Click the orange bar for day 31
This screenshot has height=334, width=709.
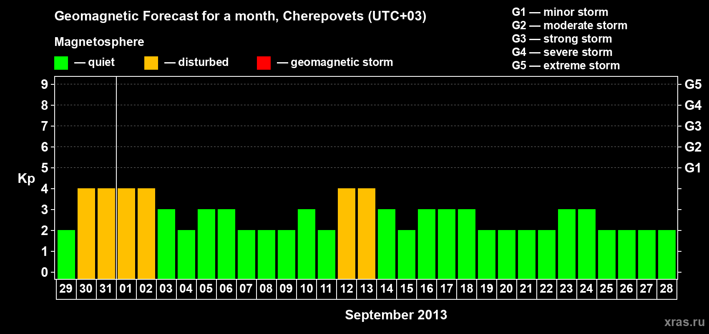point(106,233)
